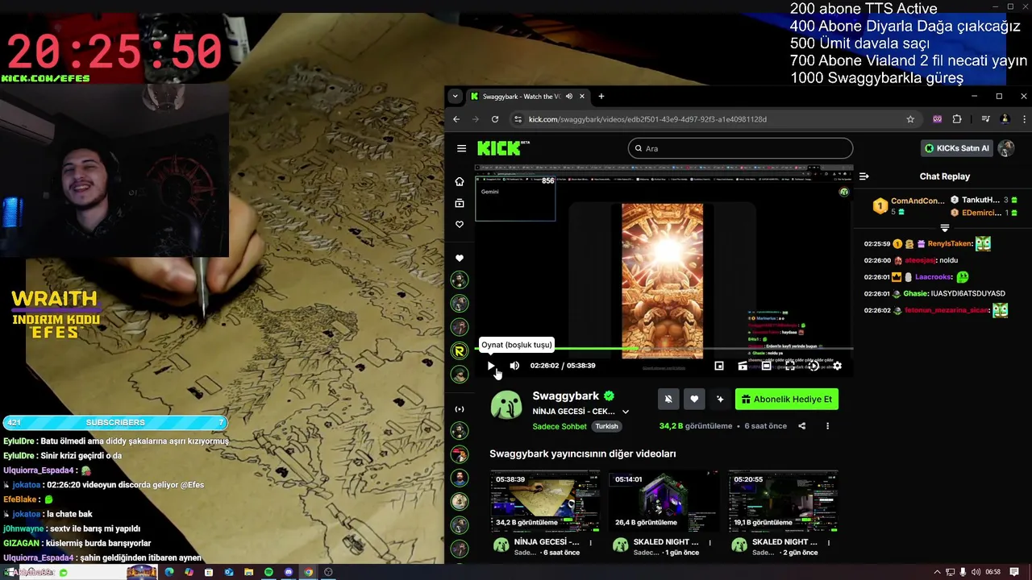The image size is (1032, 580).
Task: Open video player settings gear
Action: click(837, 366)
